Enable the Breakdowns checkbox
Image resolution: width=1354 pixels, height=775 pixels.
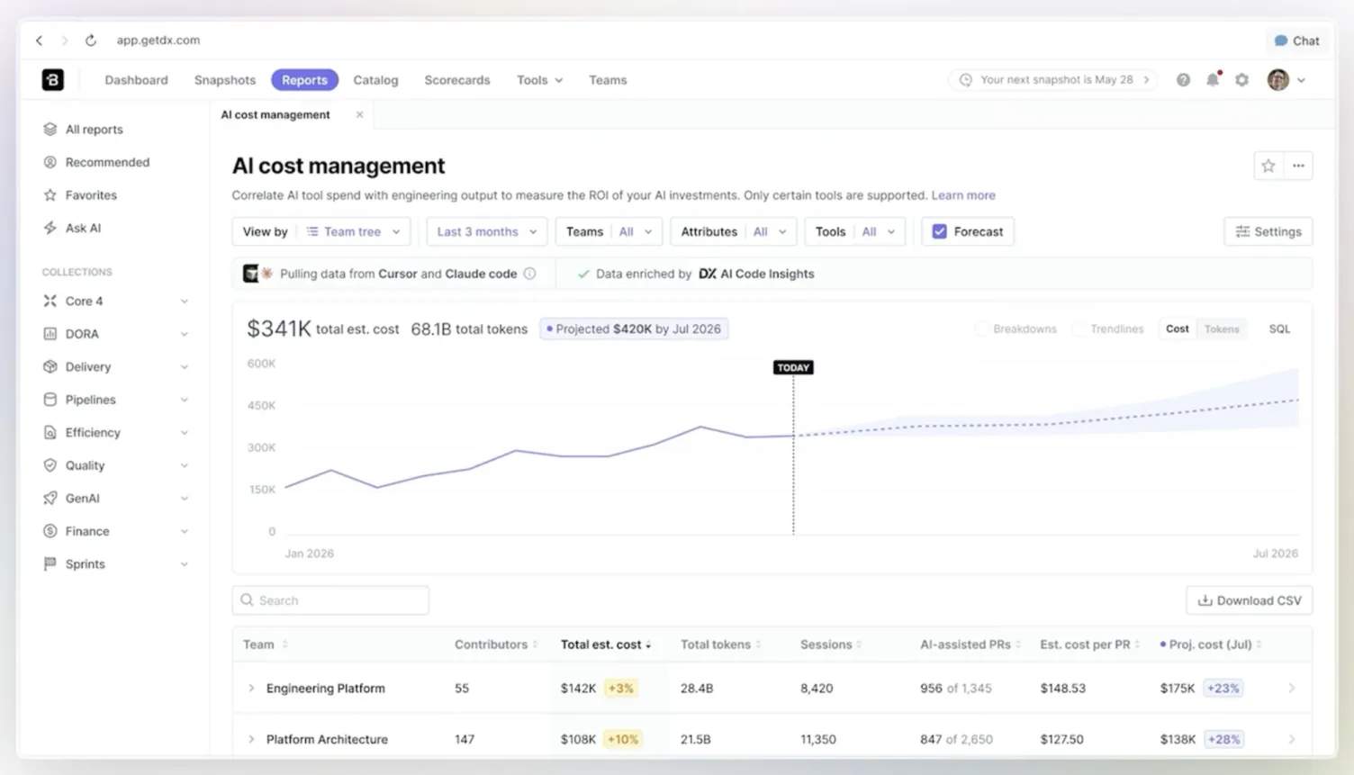981,329
